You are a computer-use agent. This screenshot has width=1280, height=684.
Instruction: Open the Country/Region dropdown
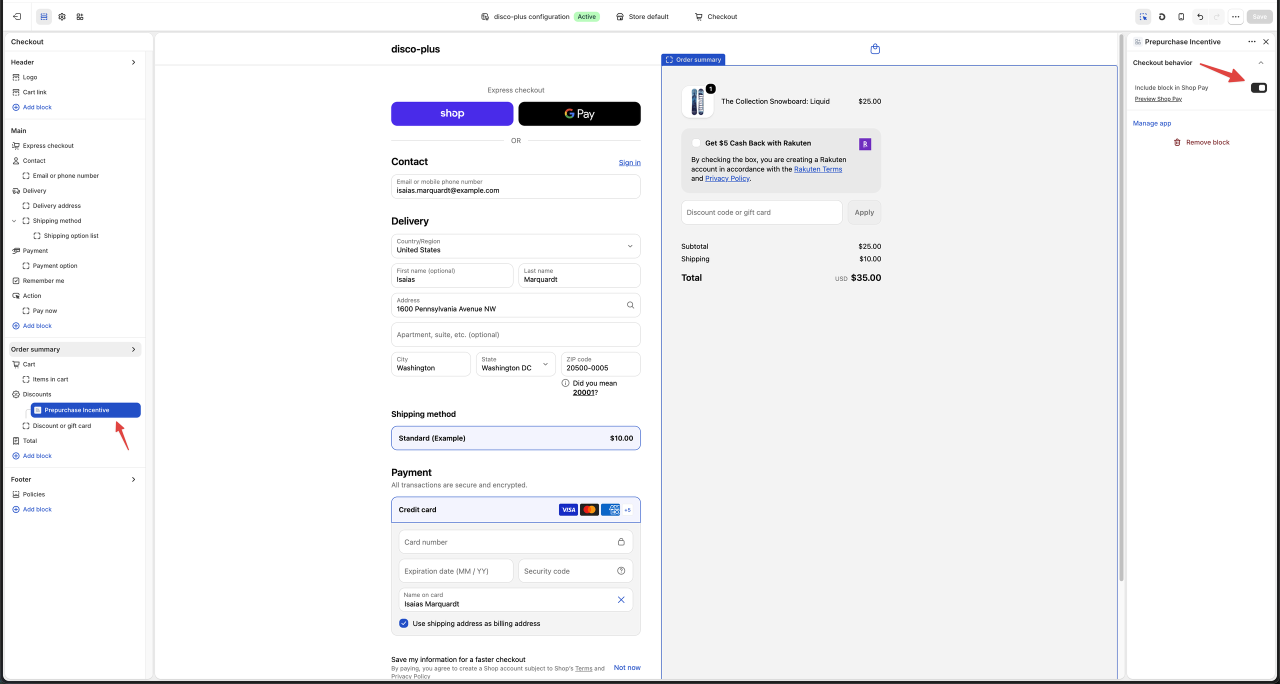pyautogui.click(x=515, y=246)
